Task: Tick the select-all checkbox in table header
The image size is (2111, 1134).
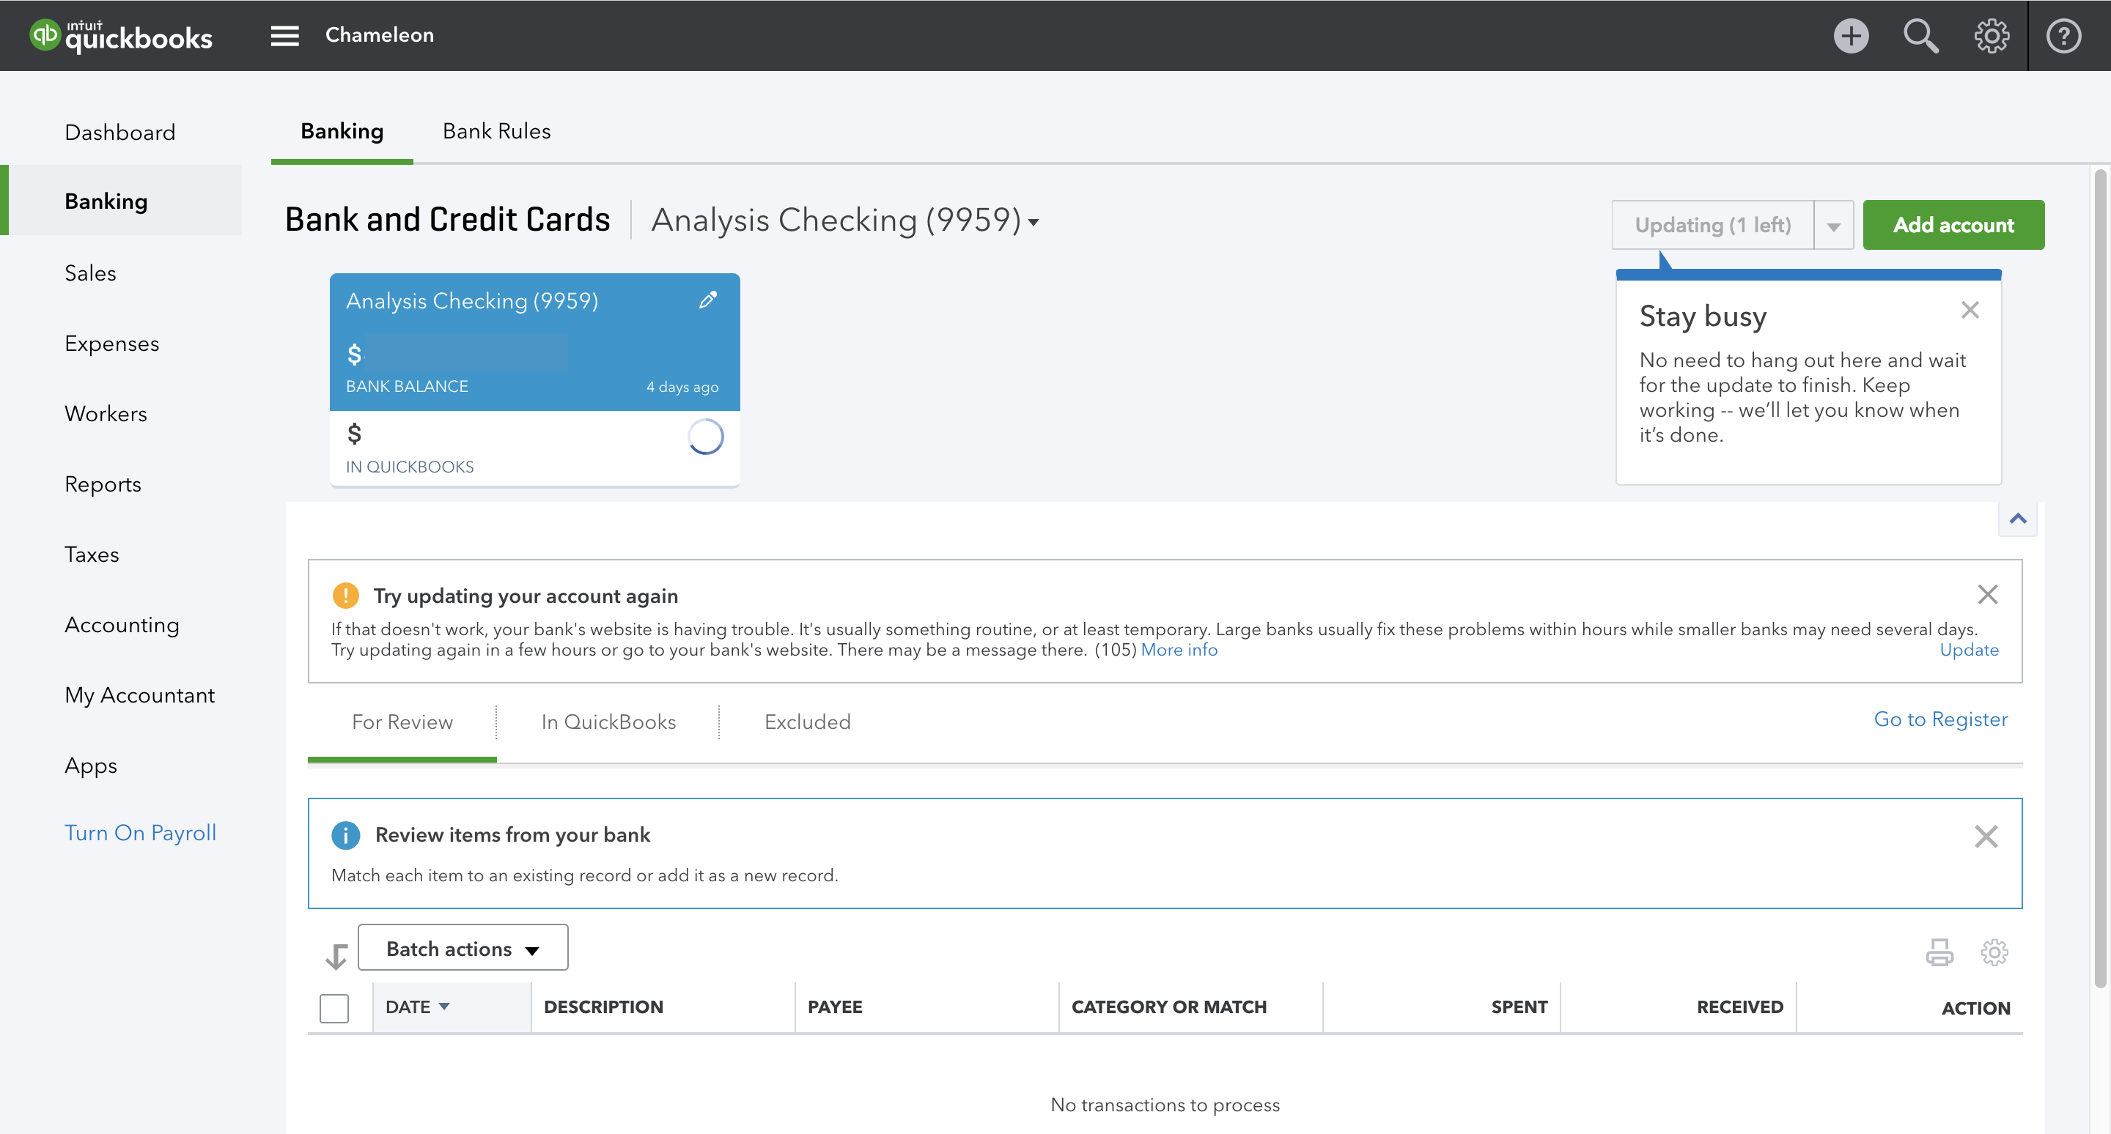Action: (334, 1007)
